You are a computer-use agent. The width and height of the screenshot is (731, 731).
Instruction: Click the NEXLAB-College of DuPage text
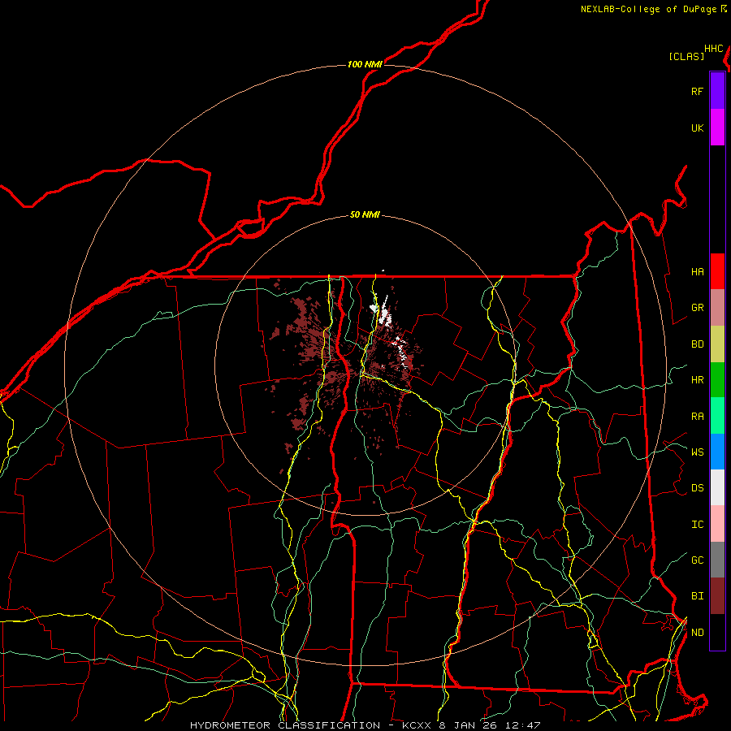coord(648,9)
